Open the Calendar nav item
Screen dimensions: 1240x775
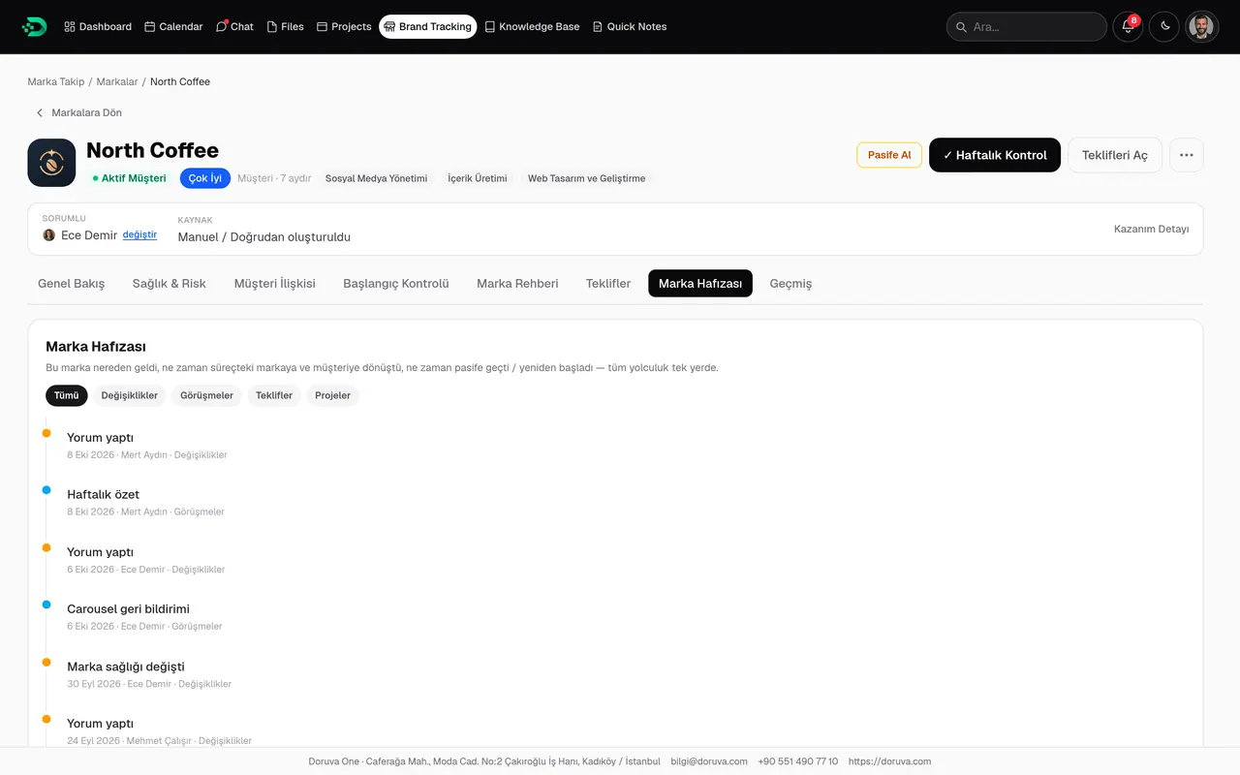click(173, 27)
